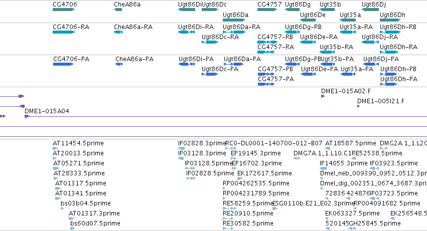Image resolution: width=427 pixels, height=231 pixels.
Task: Open the AT01317.3prime EST label
Action: 94,214
